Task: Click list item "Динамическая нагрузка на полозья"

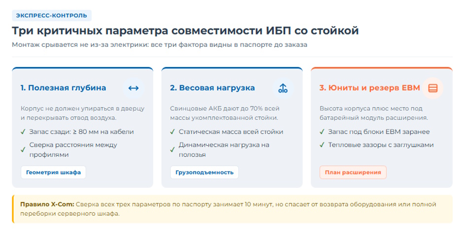Action: pyautogui.click(x=224, y=150)
